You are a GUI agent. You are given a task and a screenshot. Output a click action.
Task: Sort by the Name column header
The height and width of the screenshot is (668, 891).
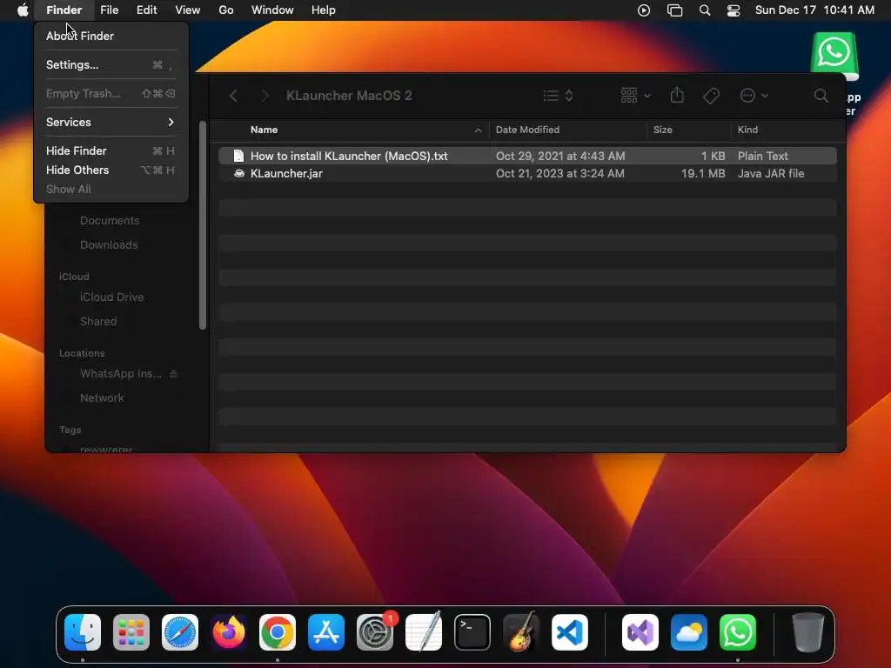pyautogui.click(x=265, y=130)
